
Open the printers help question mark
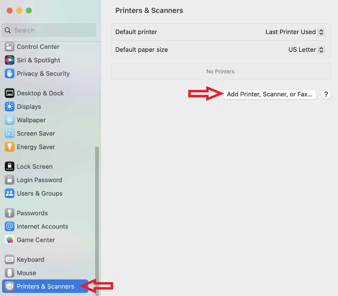pyautogui.click(x=326, y=94)
